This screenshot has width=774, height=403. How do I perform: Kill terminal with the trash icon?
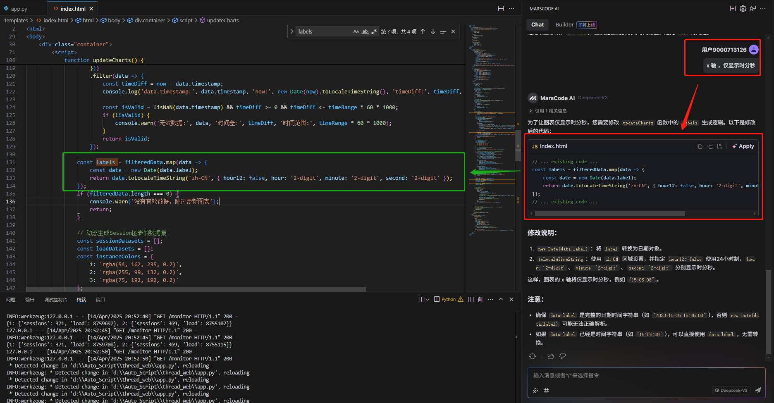coord(480,299)
